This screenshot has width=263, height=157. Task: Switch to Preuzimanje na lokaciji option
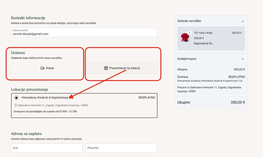click(122, 68)
